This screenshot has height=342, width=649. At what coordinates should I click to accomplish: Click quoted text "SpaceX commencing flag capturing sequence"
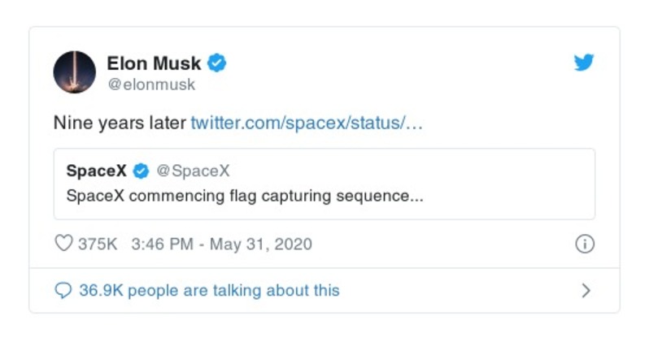244,197
